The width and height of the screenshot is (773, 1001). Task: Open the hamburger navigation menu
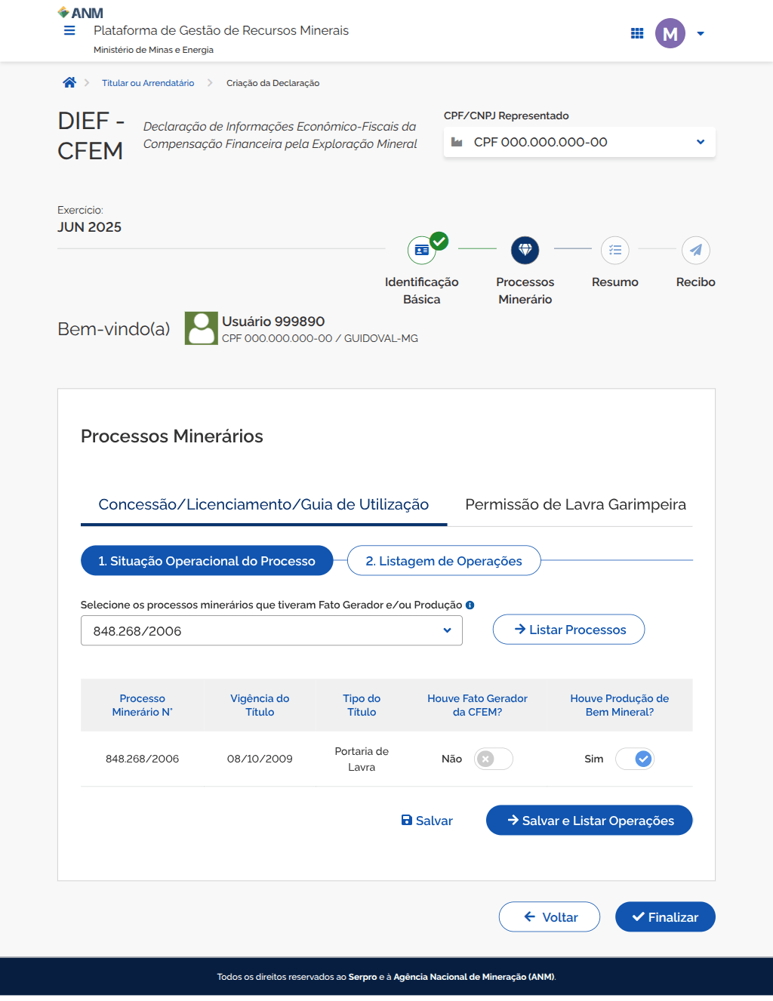point(69,31)
